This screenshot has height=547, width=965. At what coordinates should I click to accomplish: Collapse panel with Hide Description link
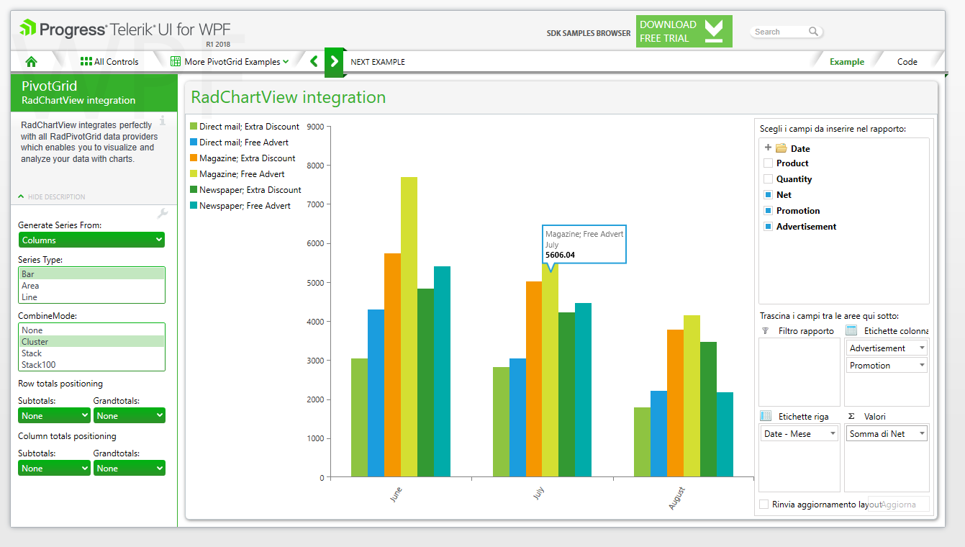[52, 196]
